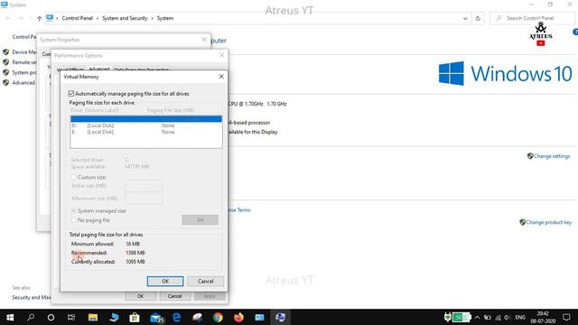Close the Performance Options window
Screen dimensions: 578x325
(221, 55)
